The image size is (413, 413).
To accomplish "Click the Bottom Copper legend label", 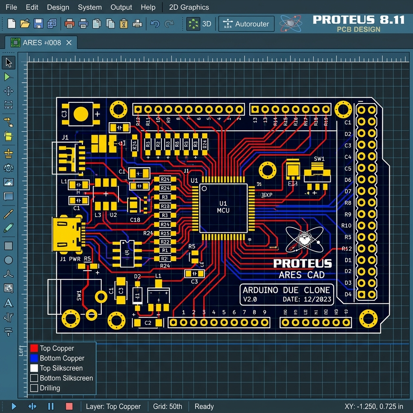I will pos(62,358).
